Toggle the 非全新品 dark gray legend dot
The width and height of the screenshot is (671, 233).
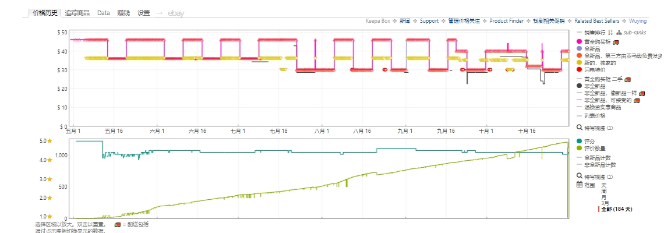coord(579,86)
